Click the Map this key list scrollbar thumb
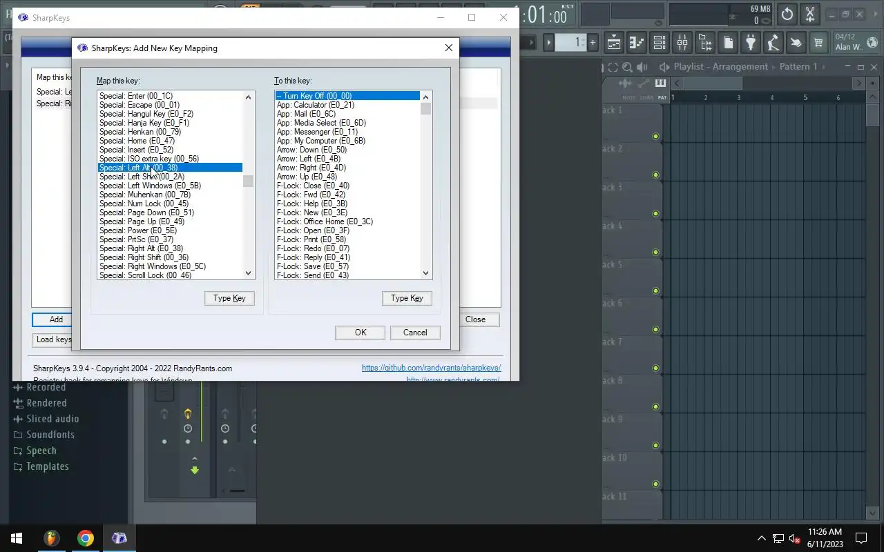Screen dimensions: 884x552 pyautogui.click(x=249, y=181)
